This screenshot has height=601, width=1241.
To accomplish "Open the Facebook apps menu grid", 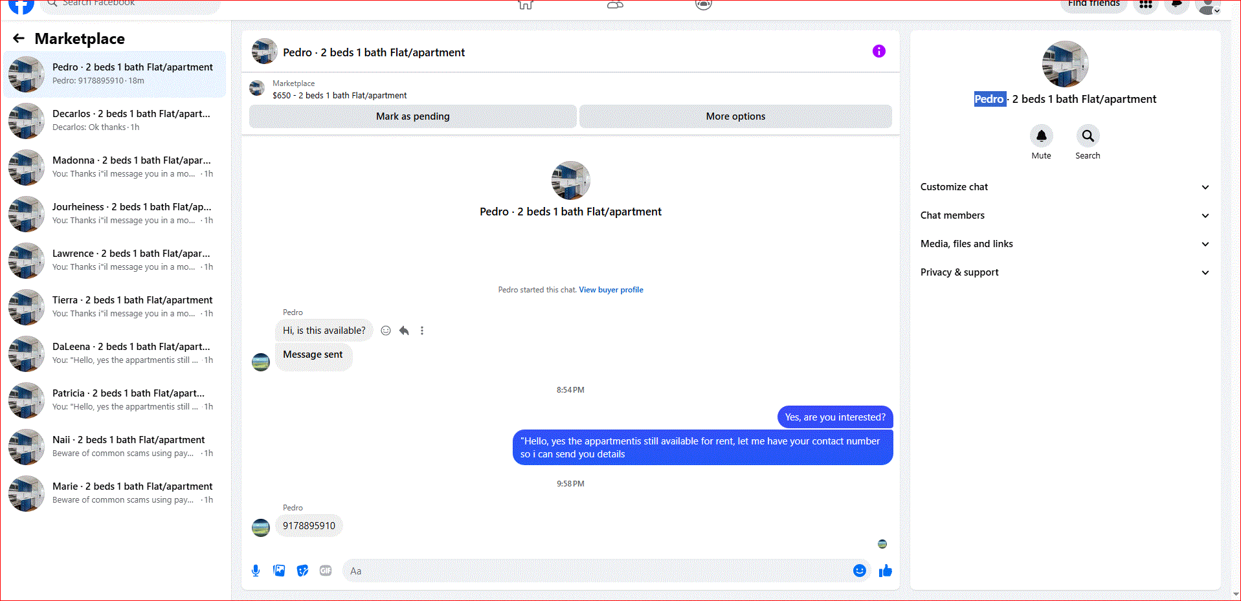I will [x=1146, y=4].
